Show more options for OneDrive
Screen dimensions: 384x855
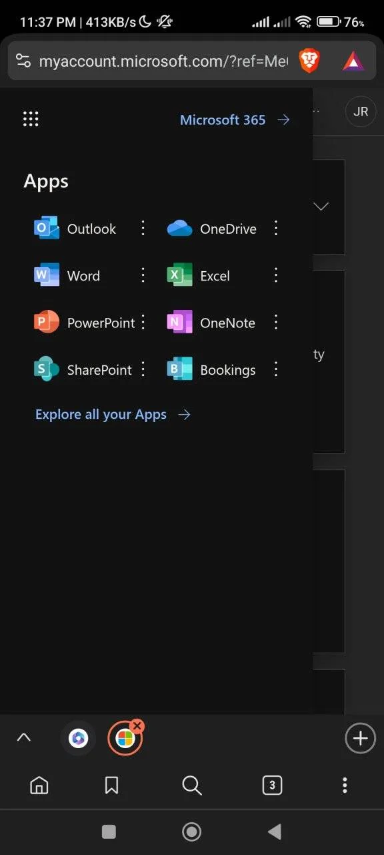pyautogui.click(x=276, y=228)
